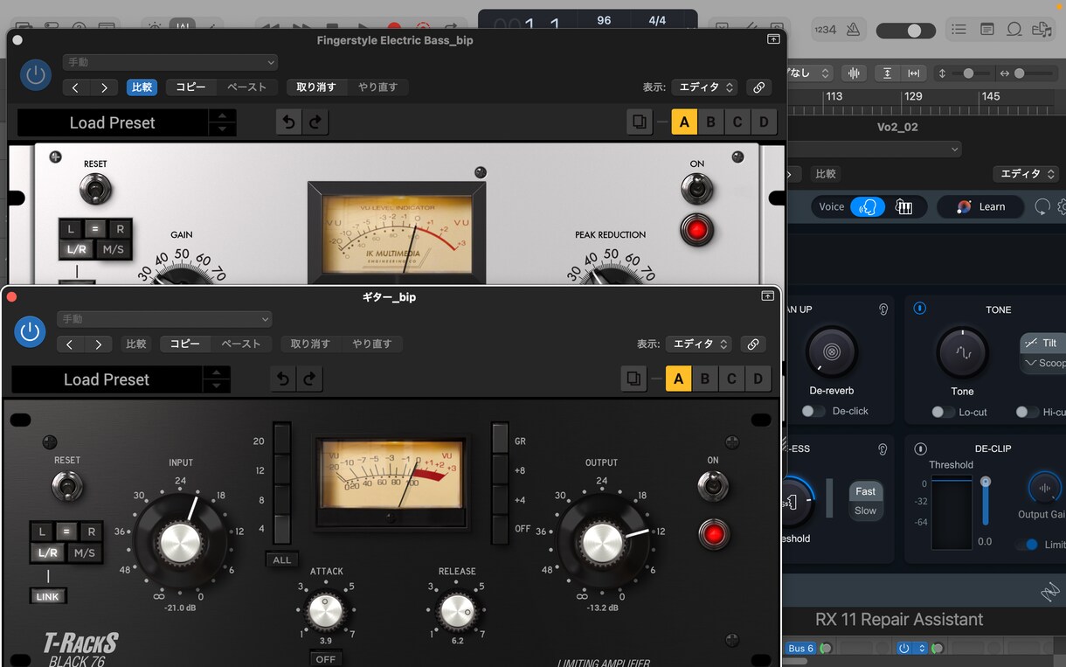Viewport: 1066px width, 667px height.
Task: Open the エディタ view dropdown in ギター_bip
Action: point(701,344)
